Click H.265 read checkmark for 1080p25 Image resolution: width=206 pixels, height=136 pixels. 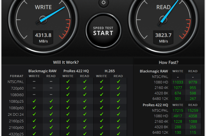(x=118, y=101)
